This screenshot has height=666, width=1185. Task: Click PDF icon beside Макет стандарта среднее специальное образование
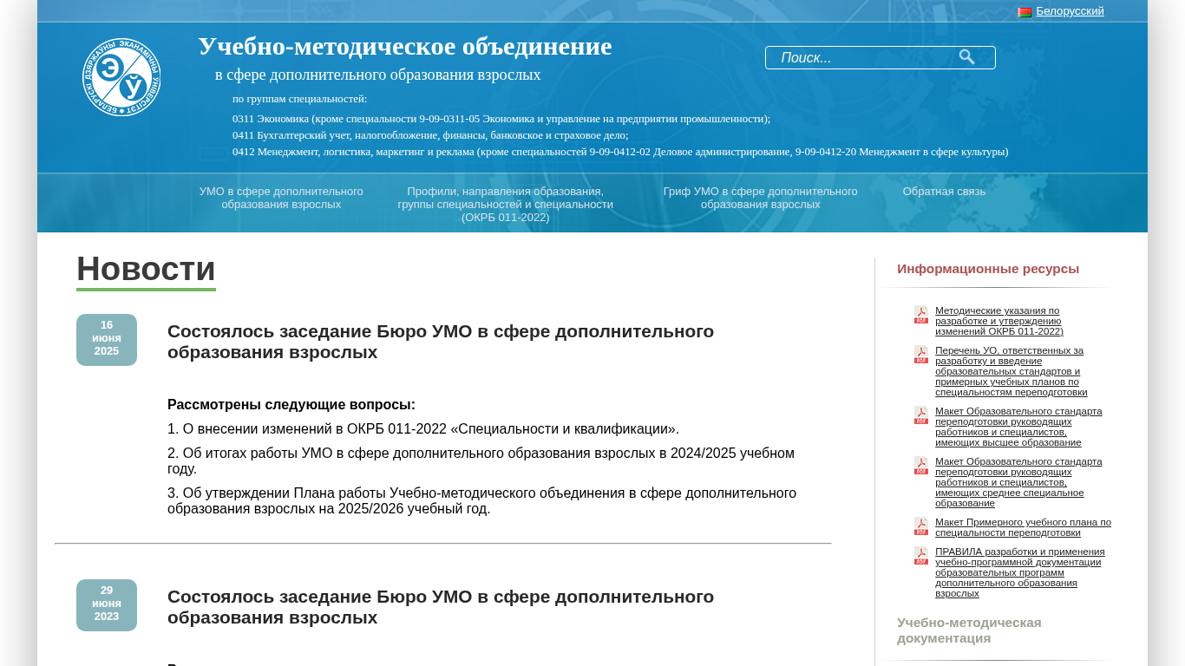coord(921,466)
